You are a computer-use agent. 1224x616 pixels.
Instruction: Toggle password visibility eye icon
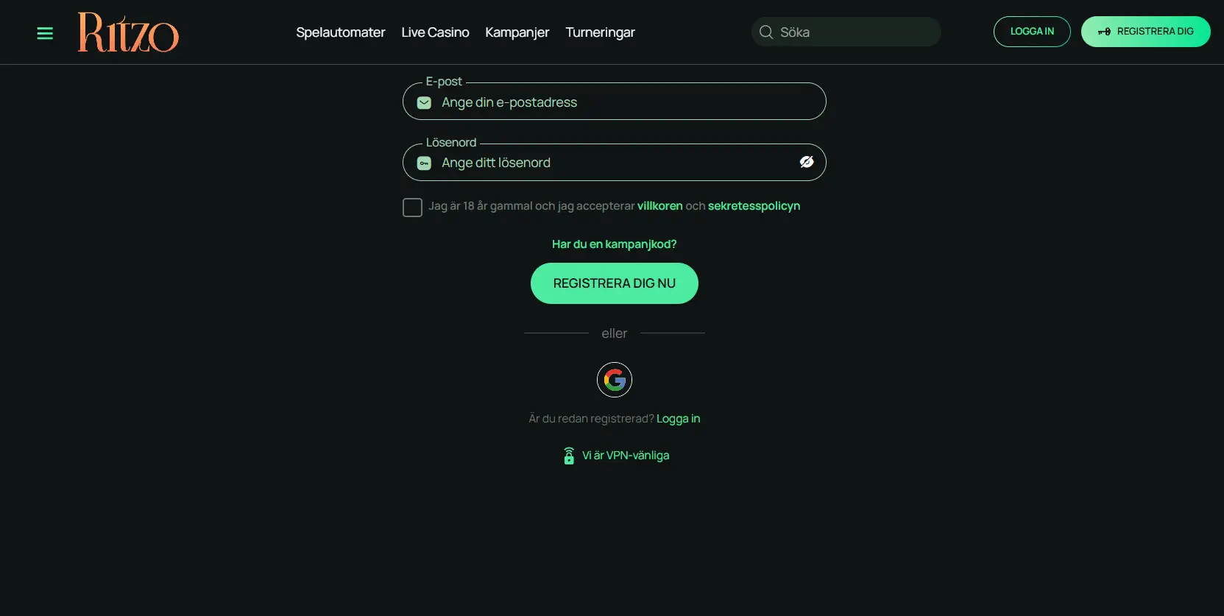807,162
